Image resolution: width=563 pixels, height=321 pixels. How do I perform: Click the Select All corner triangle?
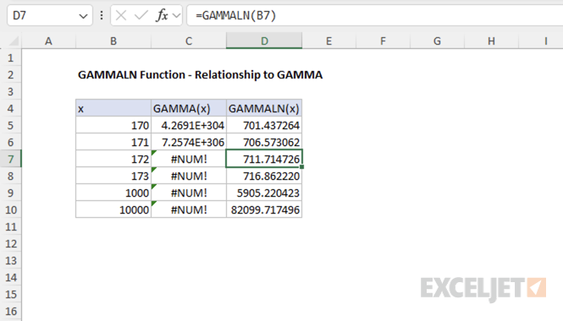pos(14,41)
